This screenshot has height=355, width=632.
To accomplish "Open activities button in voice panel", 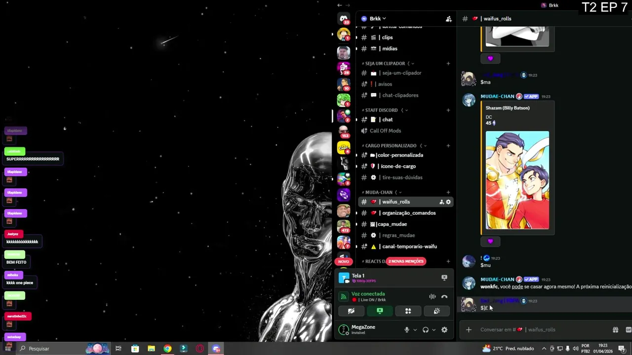I will 408,311.
